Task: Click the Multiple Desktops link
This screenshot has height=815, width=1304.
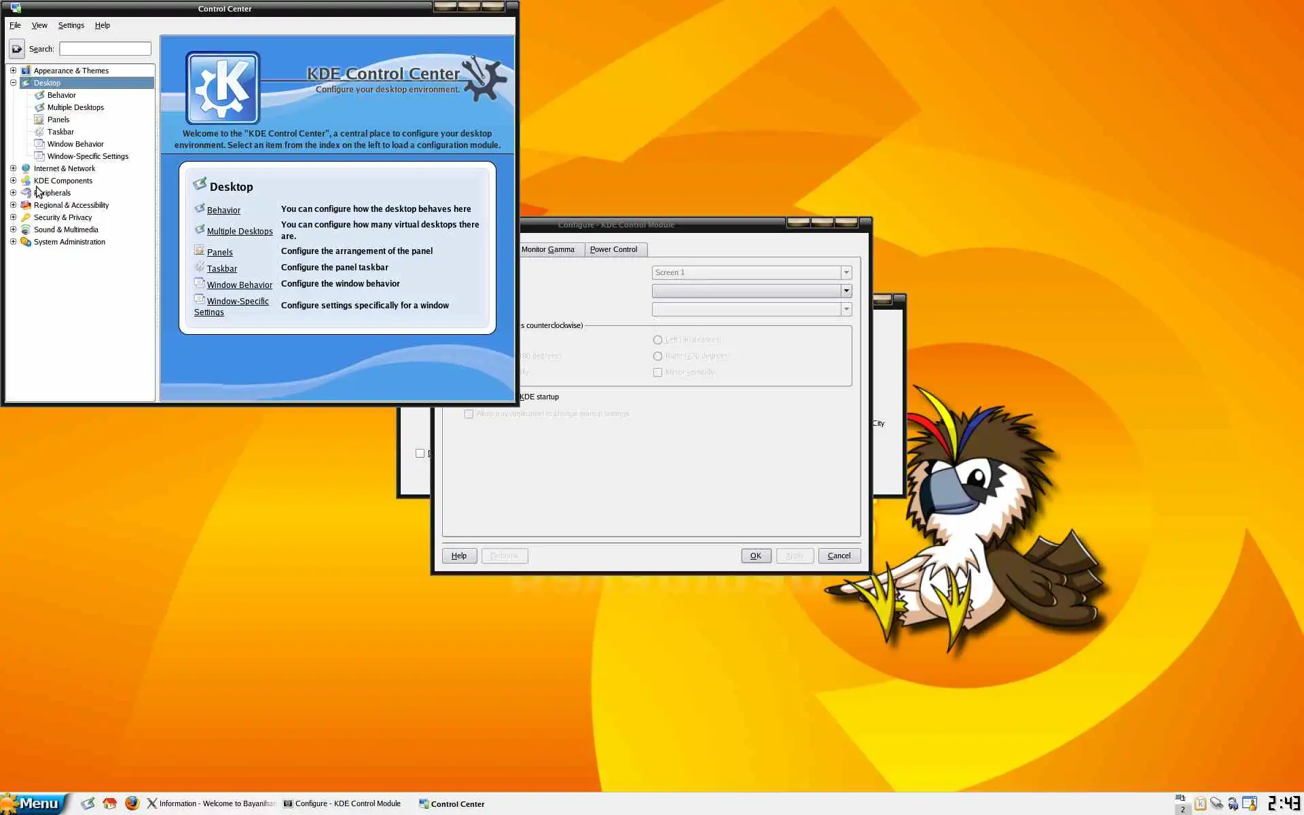Action: coord(240,232)
